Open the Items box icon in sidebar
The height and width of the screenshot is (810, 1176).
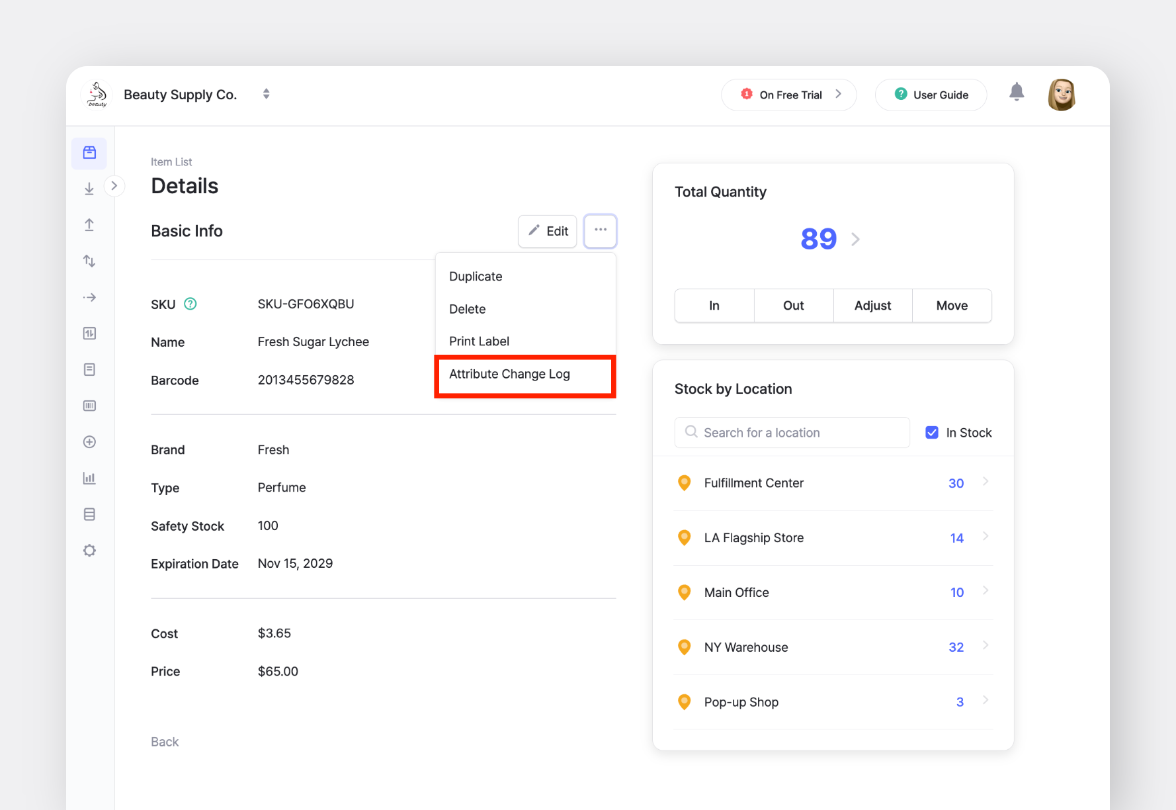89,153
